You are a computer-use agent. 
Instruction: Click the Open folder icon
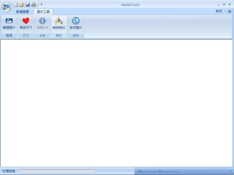point(22,5)
